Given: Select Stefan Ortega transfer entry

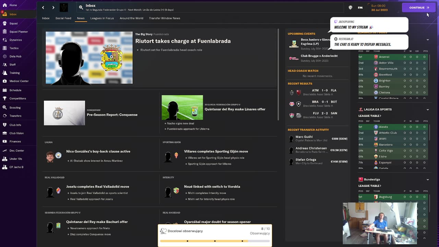Looking at the screenshot, I should 318,161.
